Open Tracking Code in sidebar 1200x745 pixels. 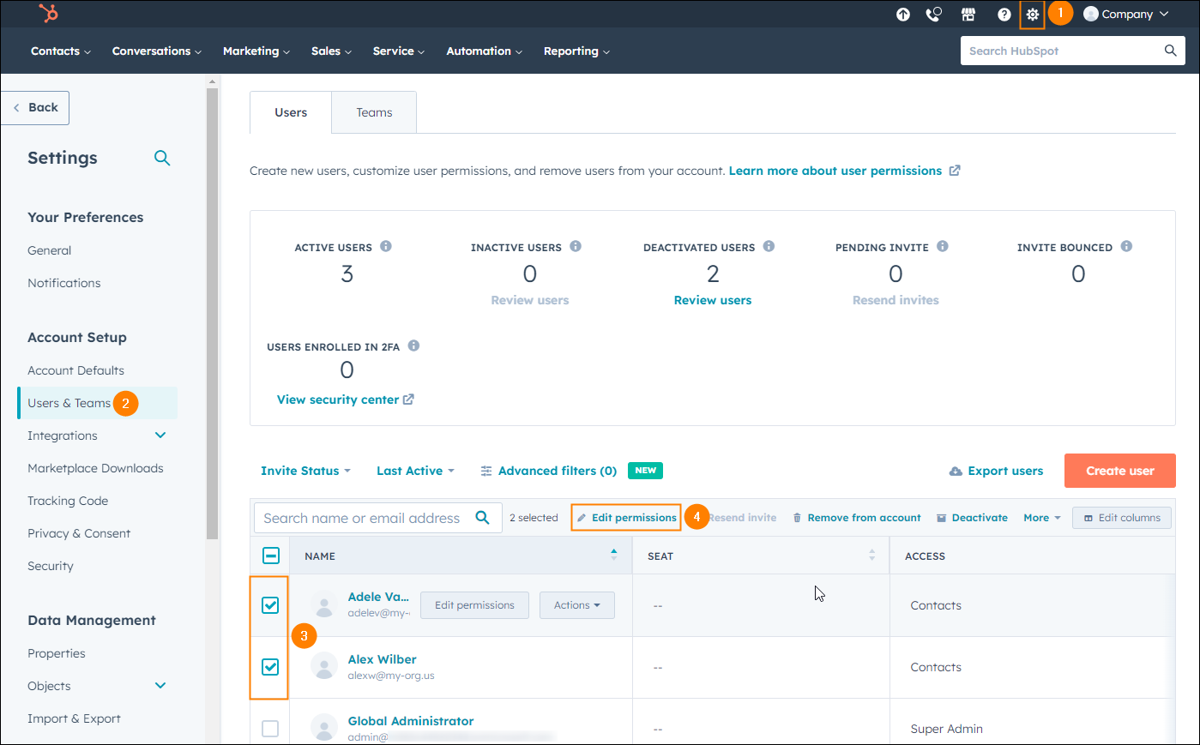[x=68, y=501]
